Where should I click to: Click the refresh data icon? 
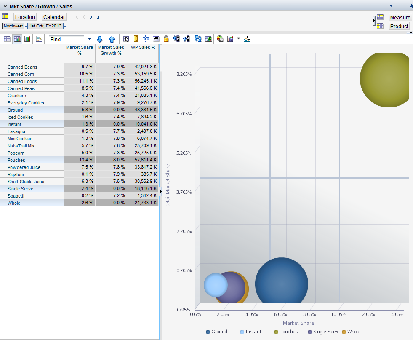pyautogui.click(x=198, y=39)
